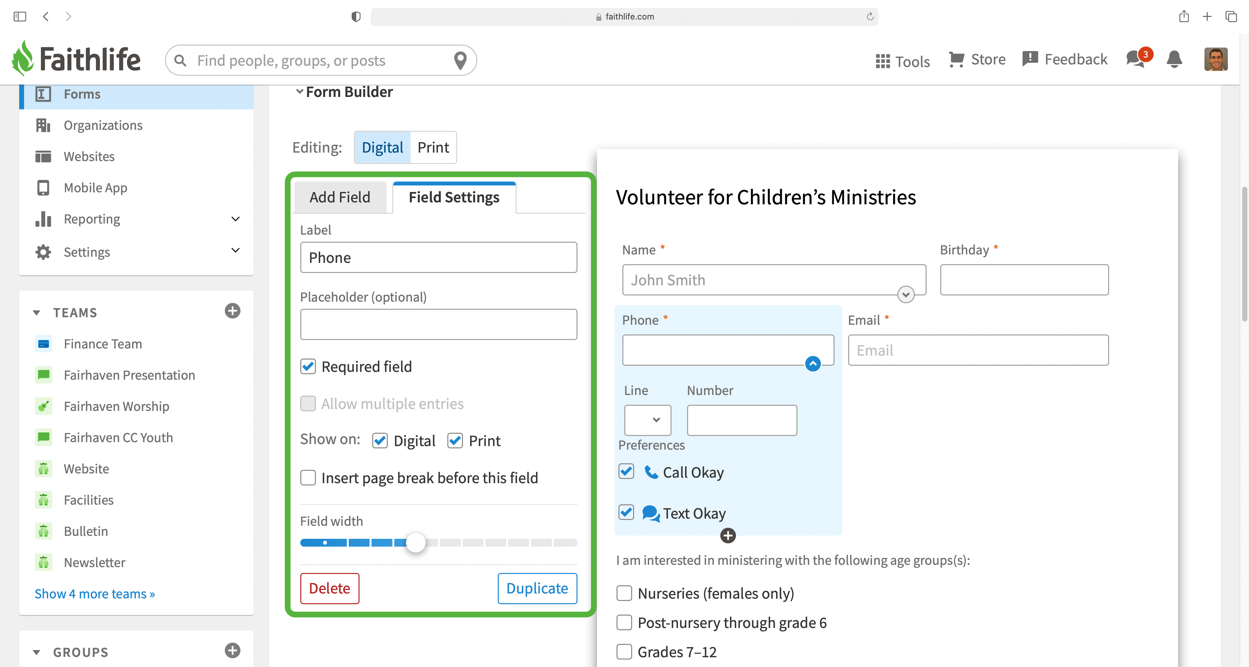1249x667 pixels.
Task: Click the Organizations building icon
Action: point(43,125)
